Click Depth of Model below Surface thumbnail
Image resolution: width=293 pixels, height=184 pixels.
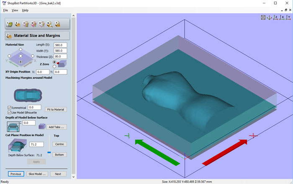(13, 127)
